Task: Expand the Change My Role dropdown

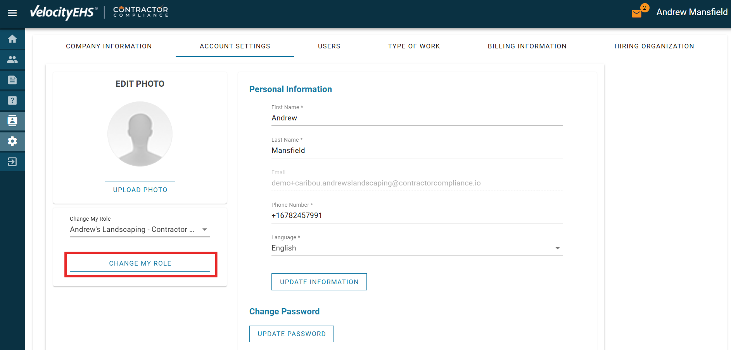Action: [140, 230]
